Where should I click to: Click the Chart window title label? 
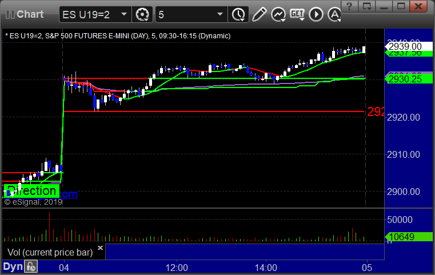[30, 14]
